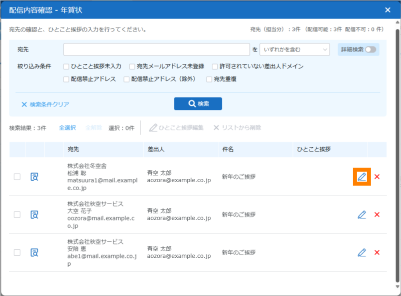Click the red delete X for 松浦 聡
This screenshot has width=401, height=296.
(x=377, y=177)
